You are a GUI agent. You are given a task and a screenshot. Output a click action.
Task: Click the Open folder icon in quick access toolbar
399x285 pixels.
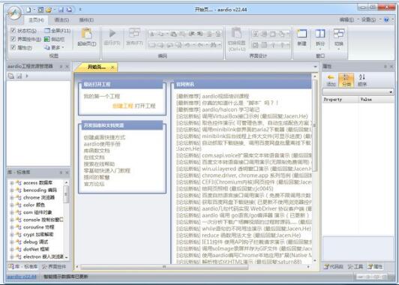click(x=48, y=10)
